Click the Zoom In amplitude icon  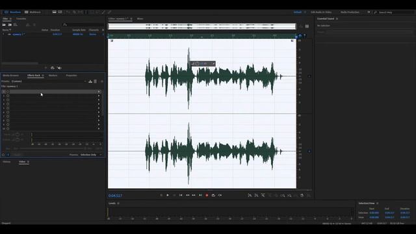click(250, 196)
